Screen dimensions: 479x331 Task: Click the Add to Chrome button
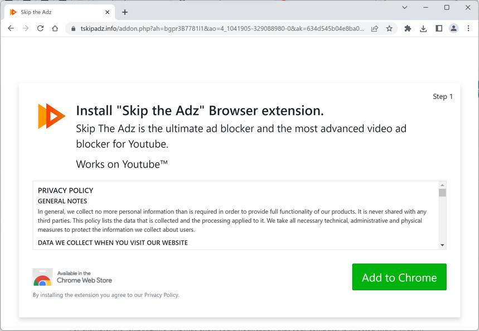[x=399, y=277]
